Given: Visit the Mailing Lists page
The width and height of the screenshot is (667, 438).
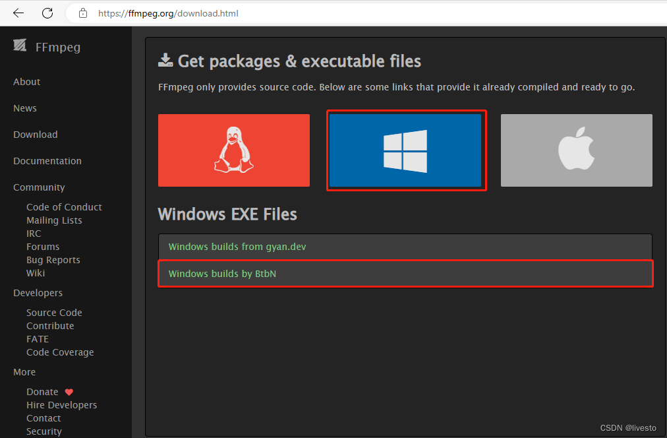Looking at the screenshot, I should click(x=54, y=220).
